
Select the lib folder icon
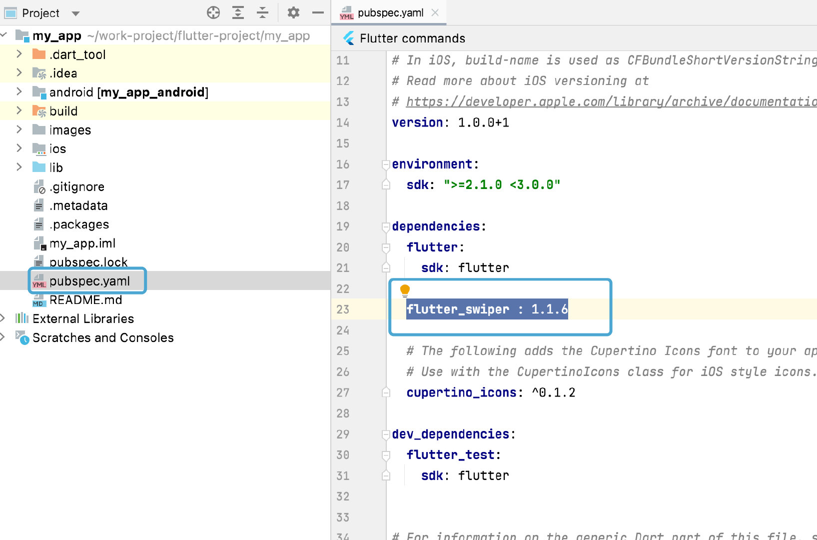[39, 167]
